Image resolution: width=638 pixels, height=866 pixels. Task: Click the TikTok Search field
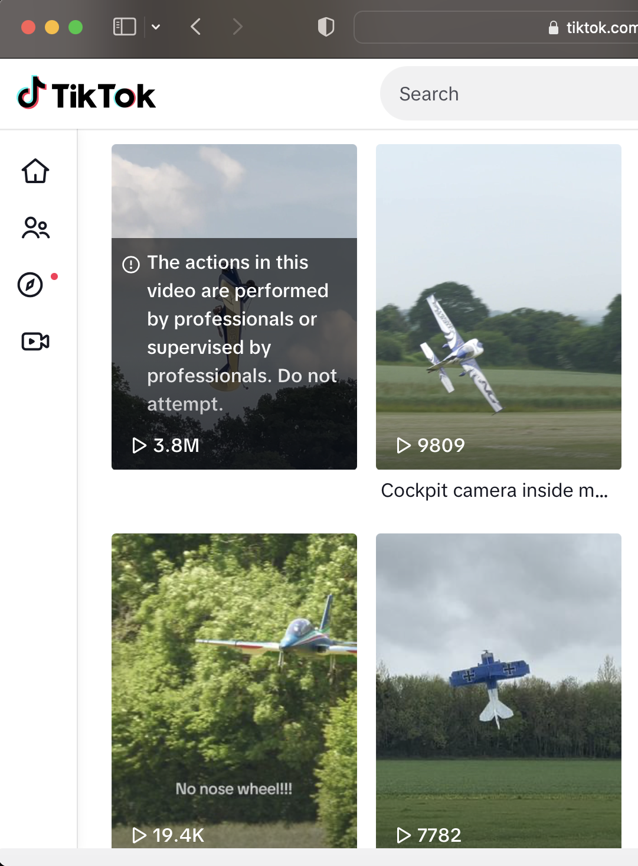tap(508, 94)
